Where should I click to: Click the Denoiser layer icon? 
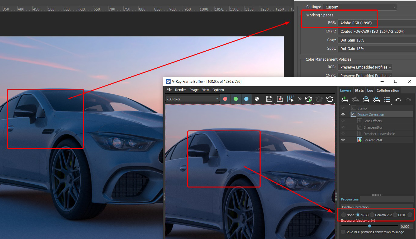click(x=360, y=133)
